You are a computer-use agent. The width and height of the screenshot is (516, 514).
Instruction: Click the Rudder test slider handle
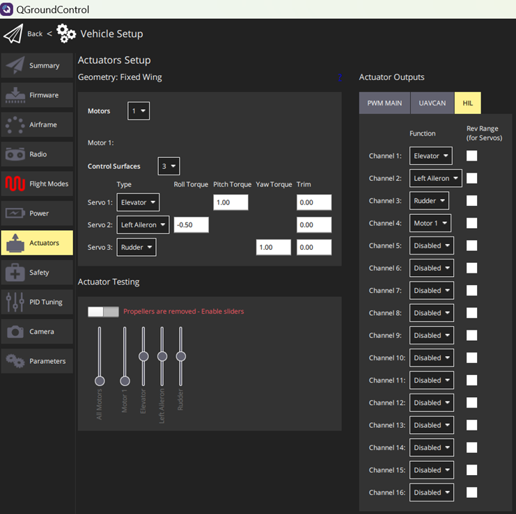click(x=181, y=356)
